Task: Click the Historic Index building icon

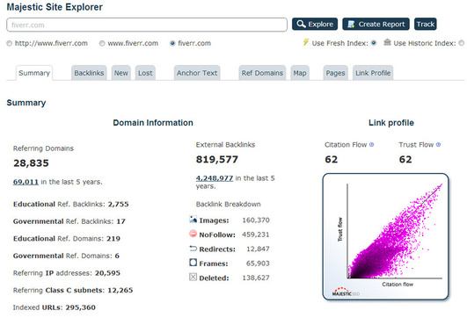Action: click(387, 42)
